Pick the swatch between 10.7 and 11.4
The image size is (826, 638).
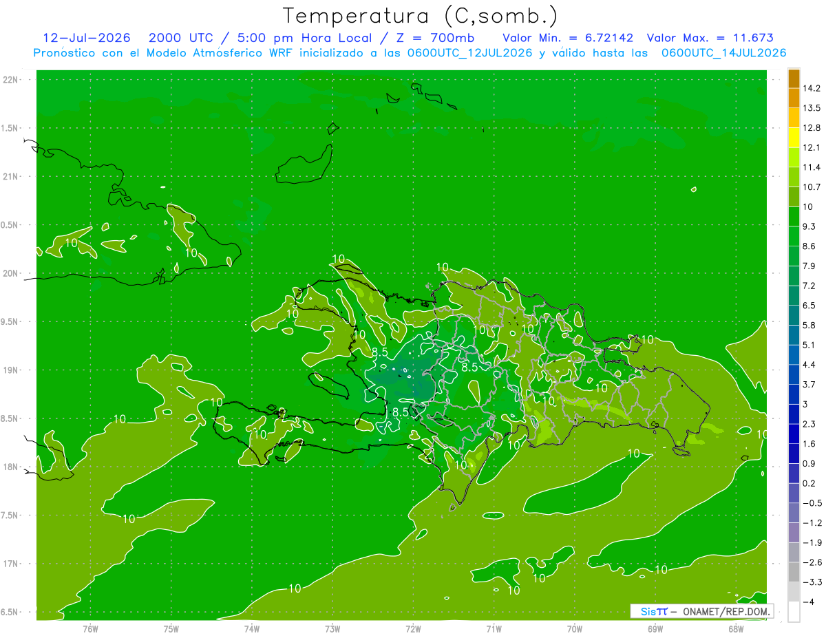[x=794, y=177]
